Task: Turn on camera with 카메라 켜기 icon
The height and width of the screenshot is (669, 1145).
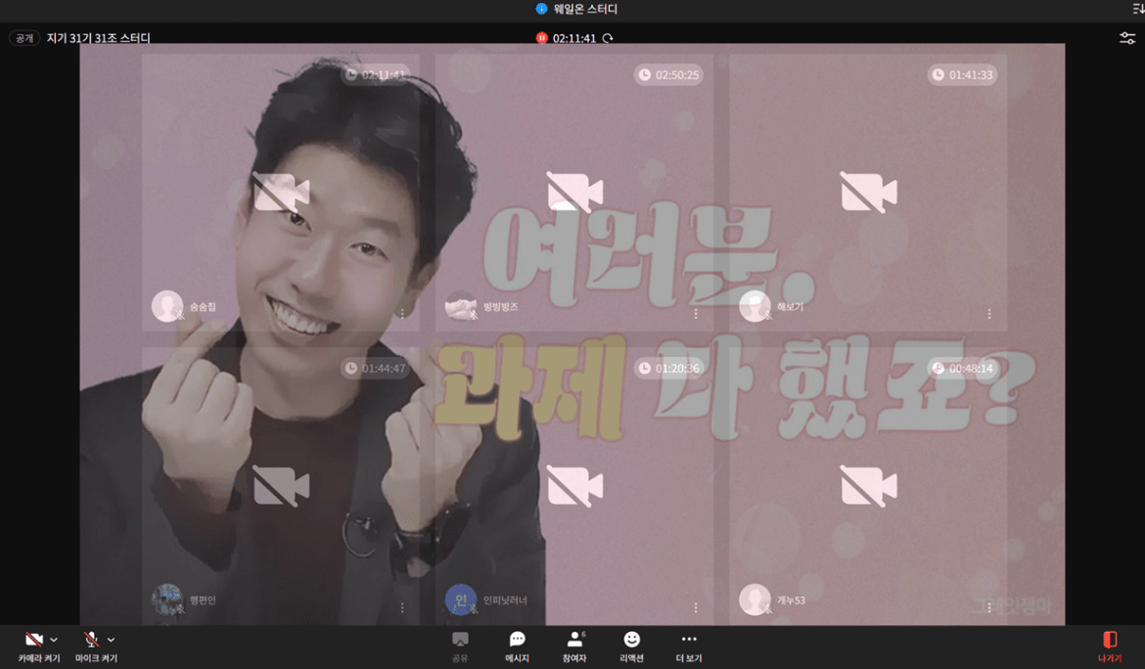Action: coord(34,640)
